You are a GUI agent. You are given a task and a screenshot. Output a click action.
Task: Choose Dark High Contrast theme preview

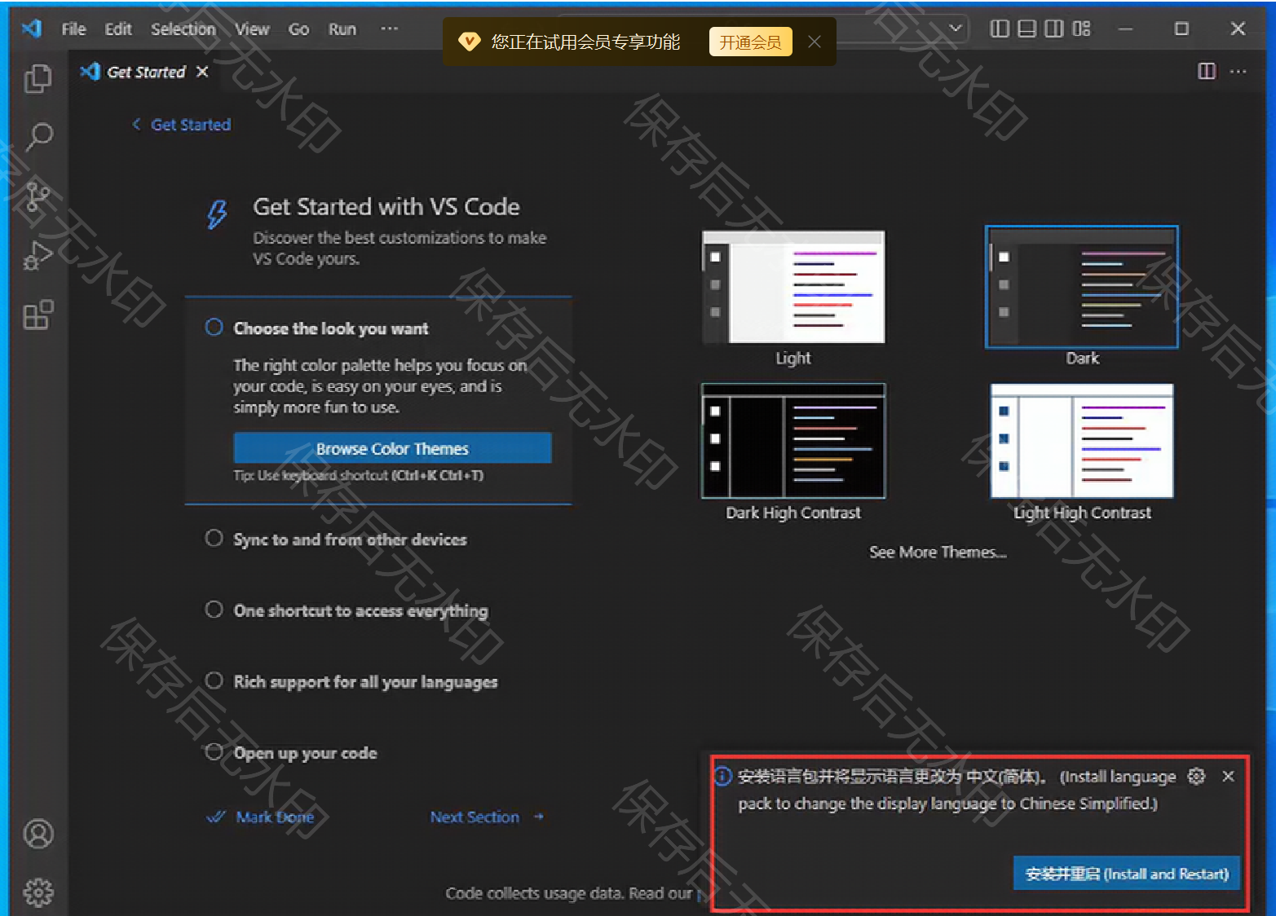793,441
